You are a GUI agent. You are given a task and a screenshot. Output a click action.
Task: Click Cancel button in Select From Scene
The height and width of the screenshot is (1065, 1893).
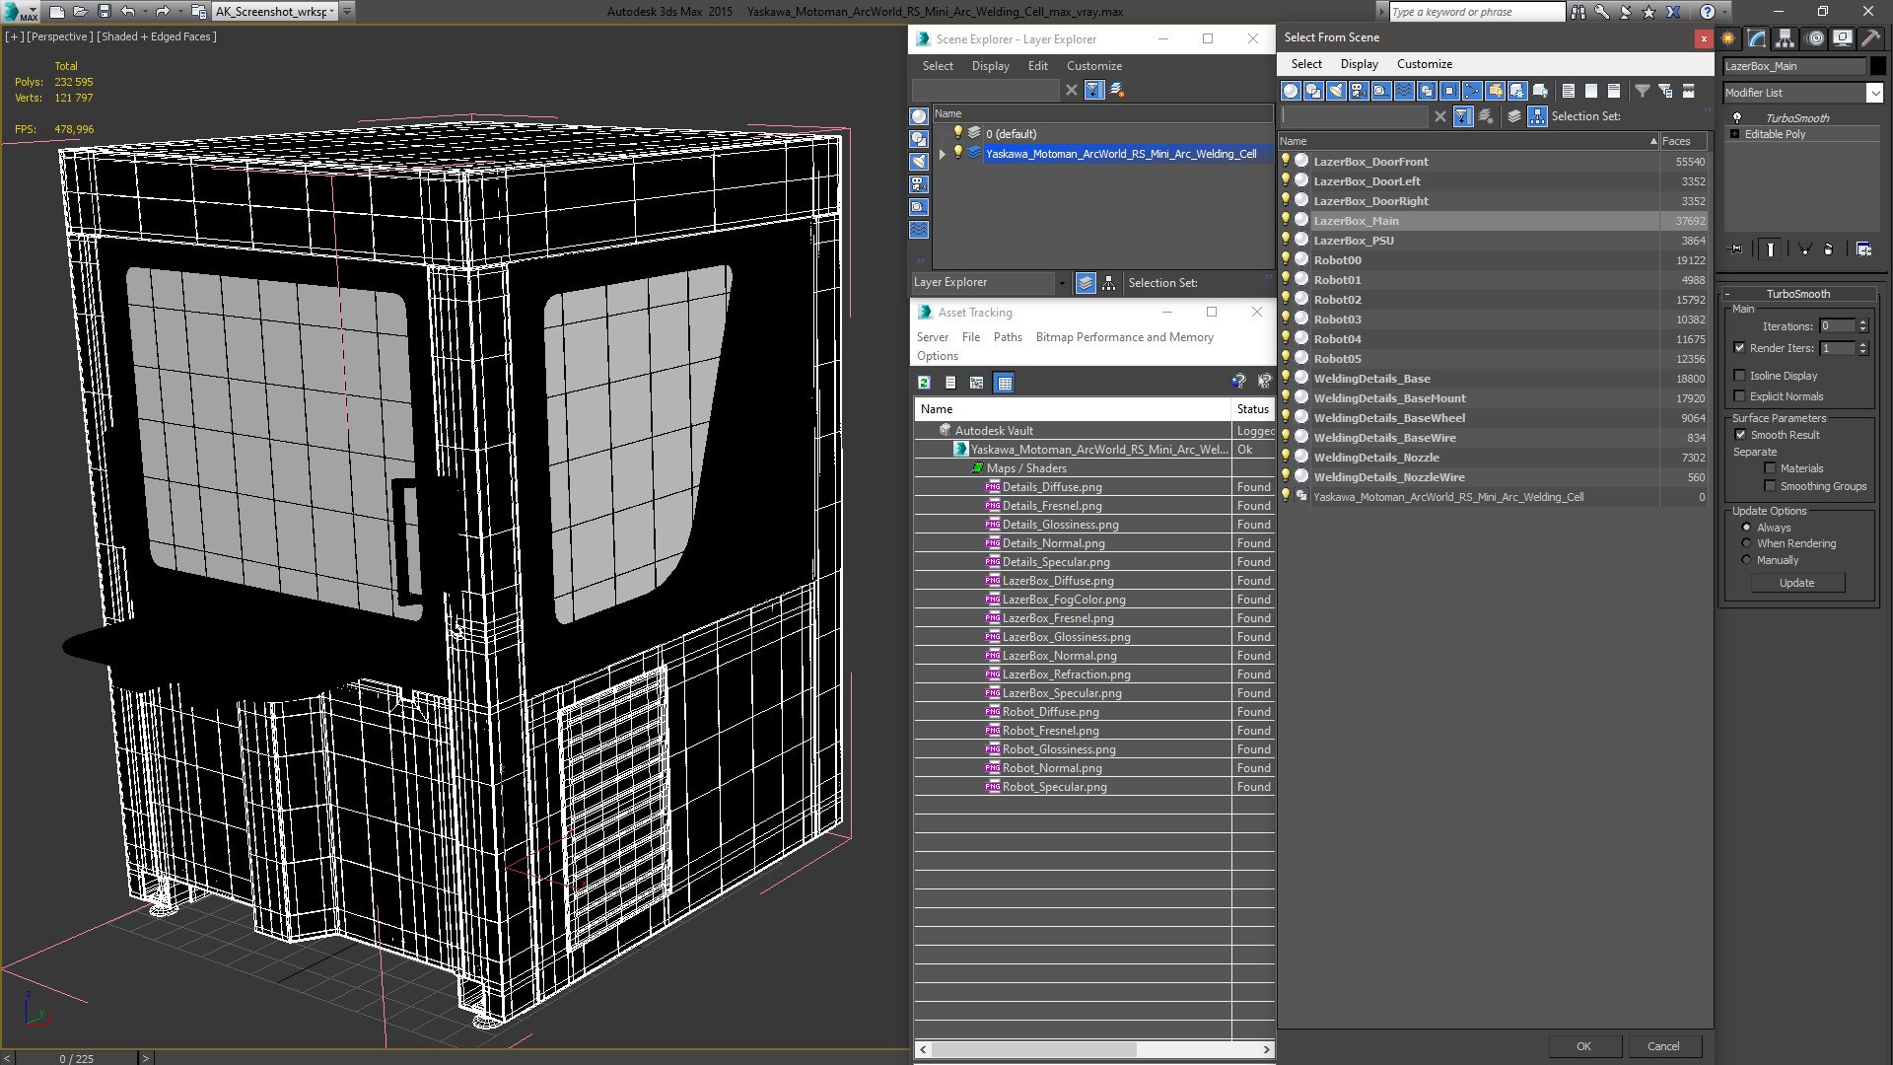point(1663,1046)
